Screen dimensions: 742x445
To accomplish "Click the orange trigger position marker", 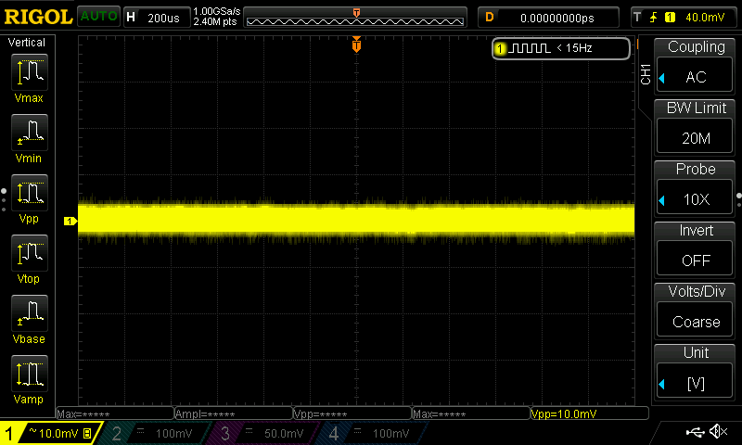I will click(x=356, y=45).
